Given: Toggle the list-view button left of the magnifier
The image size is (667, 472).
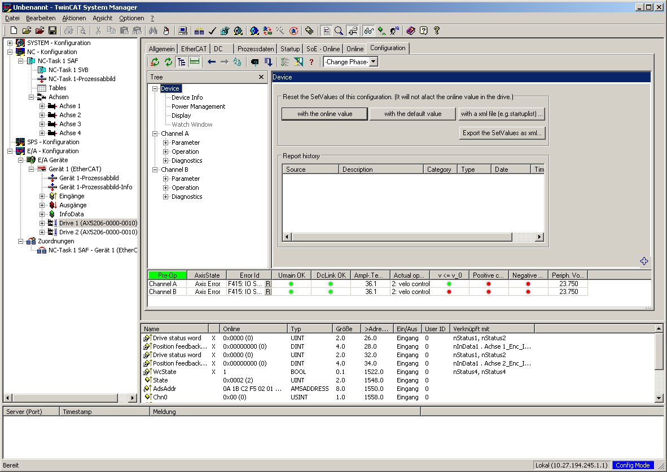Looking at the screenshot, I should point(326,30).
